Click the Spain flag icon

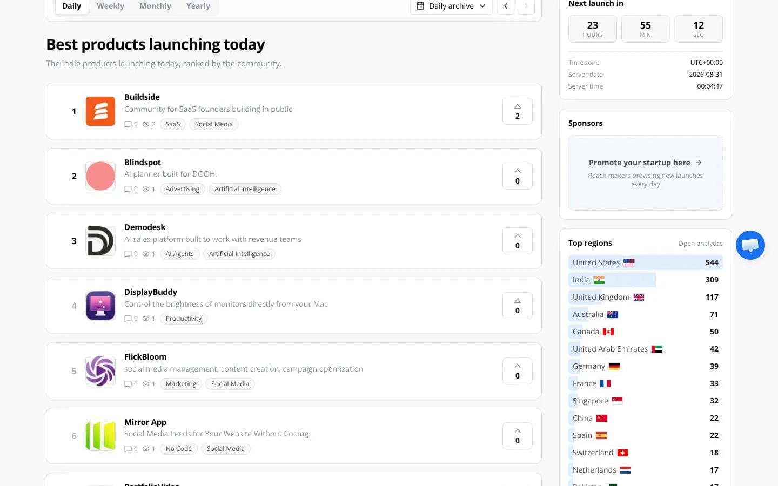point(601,435)
